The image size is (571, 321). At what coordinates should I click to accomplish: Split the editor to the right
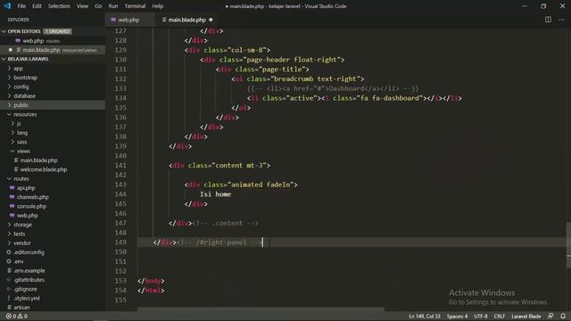[548, 20]
